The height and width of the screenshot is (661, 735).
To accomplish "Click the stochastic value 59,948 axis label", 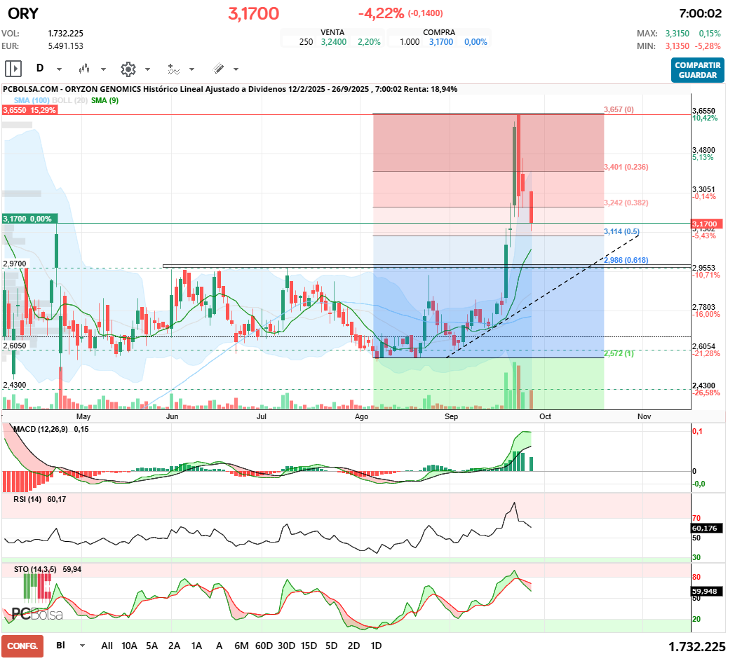I will tap(707, 591).
